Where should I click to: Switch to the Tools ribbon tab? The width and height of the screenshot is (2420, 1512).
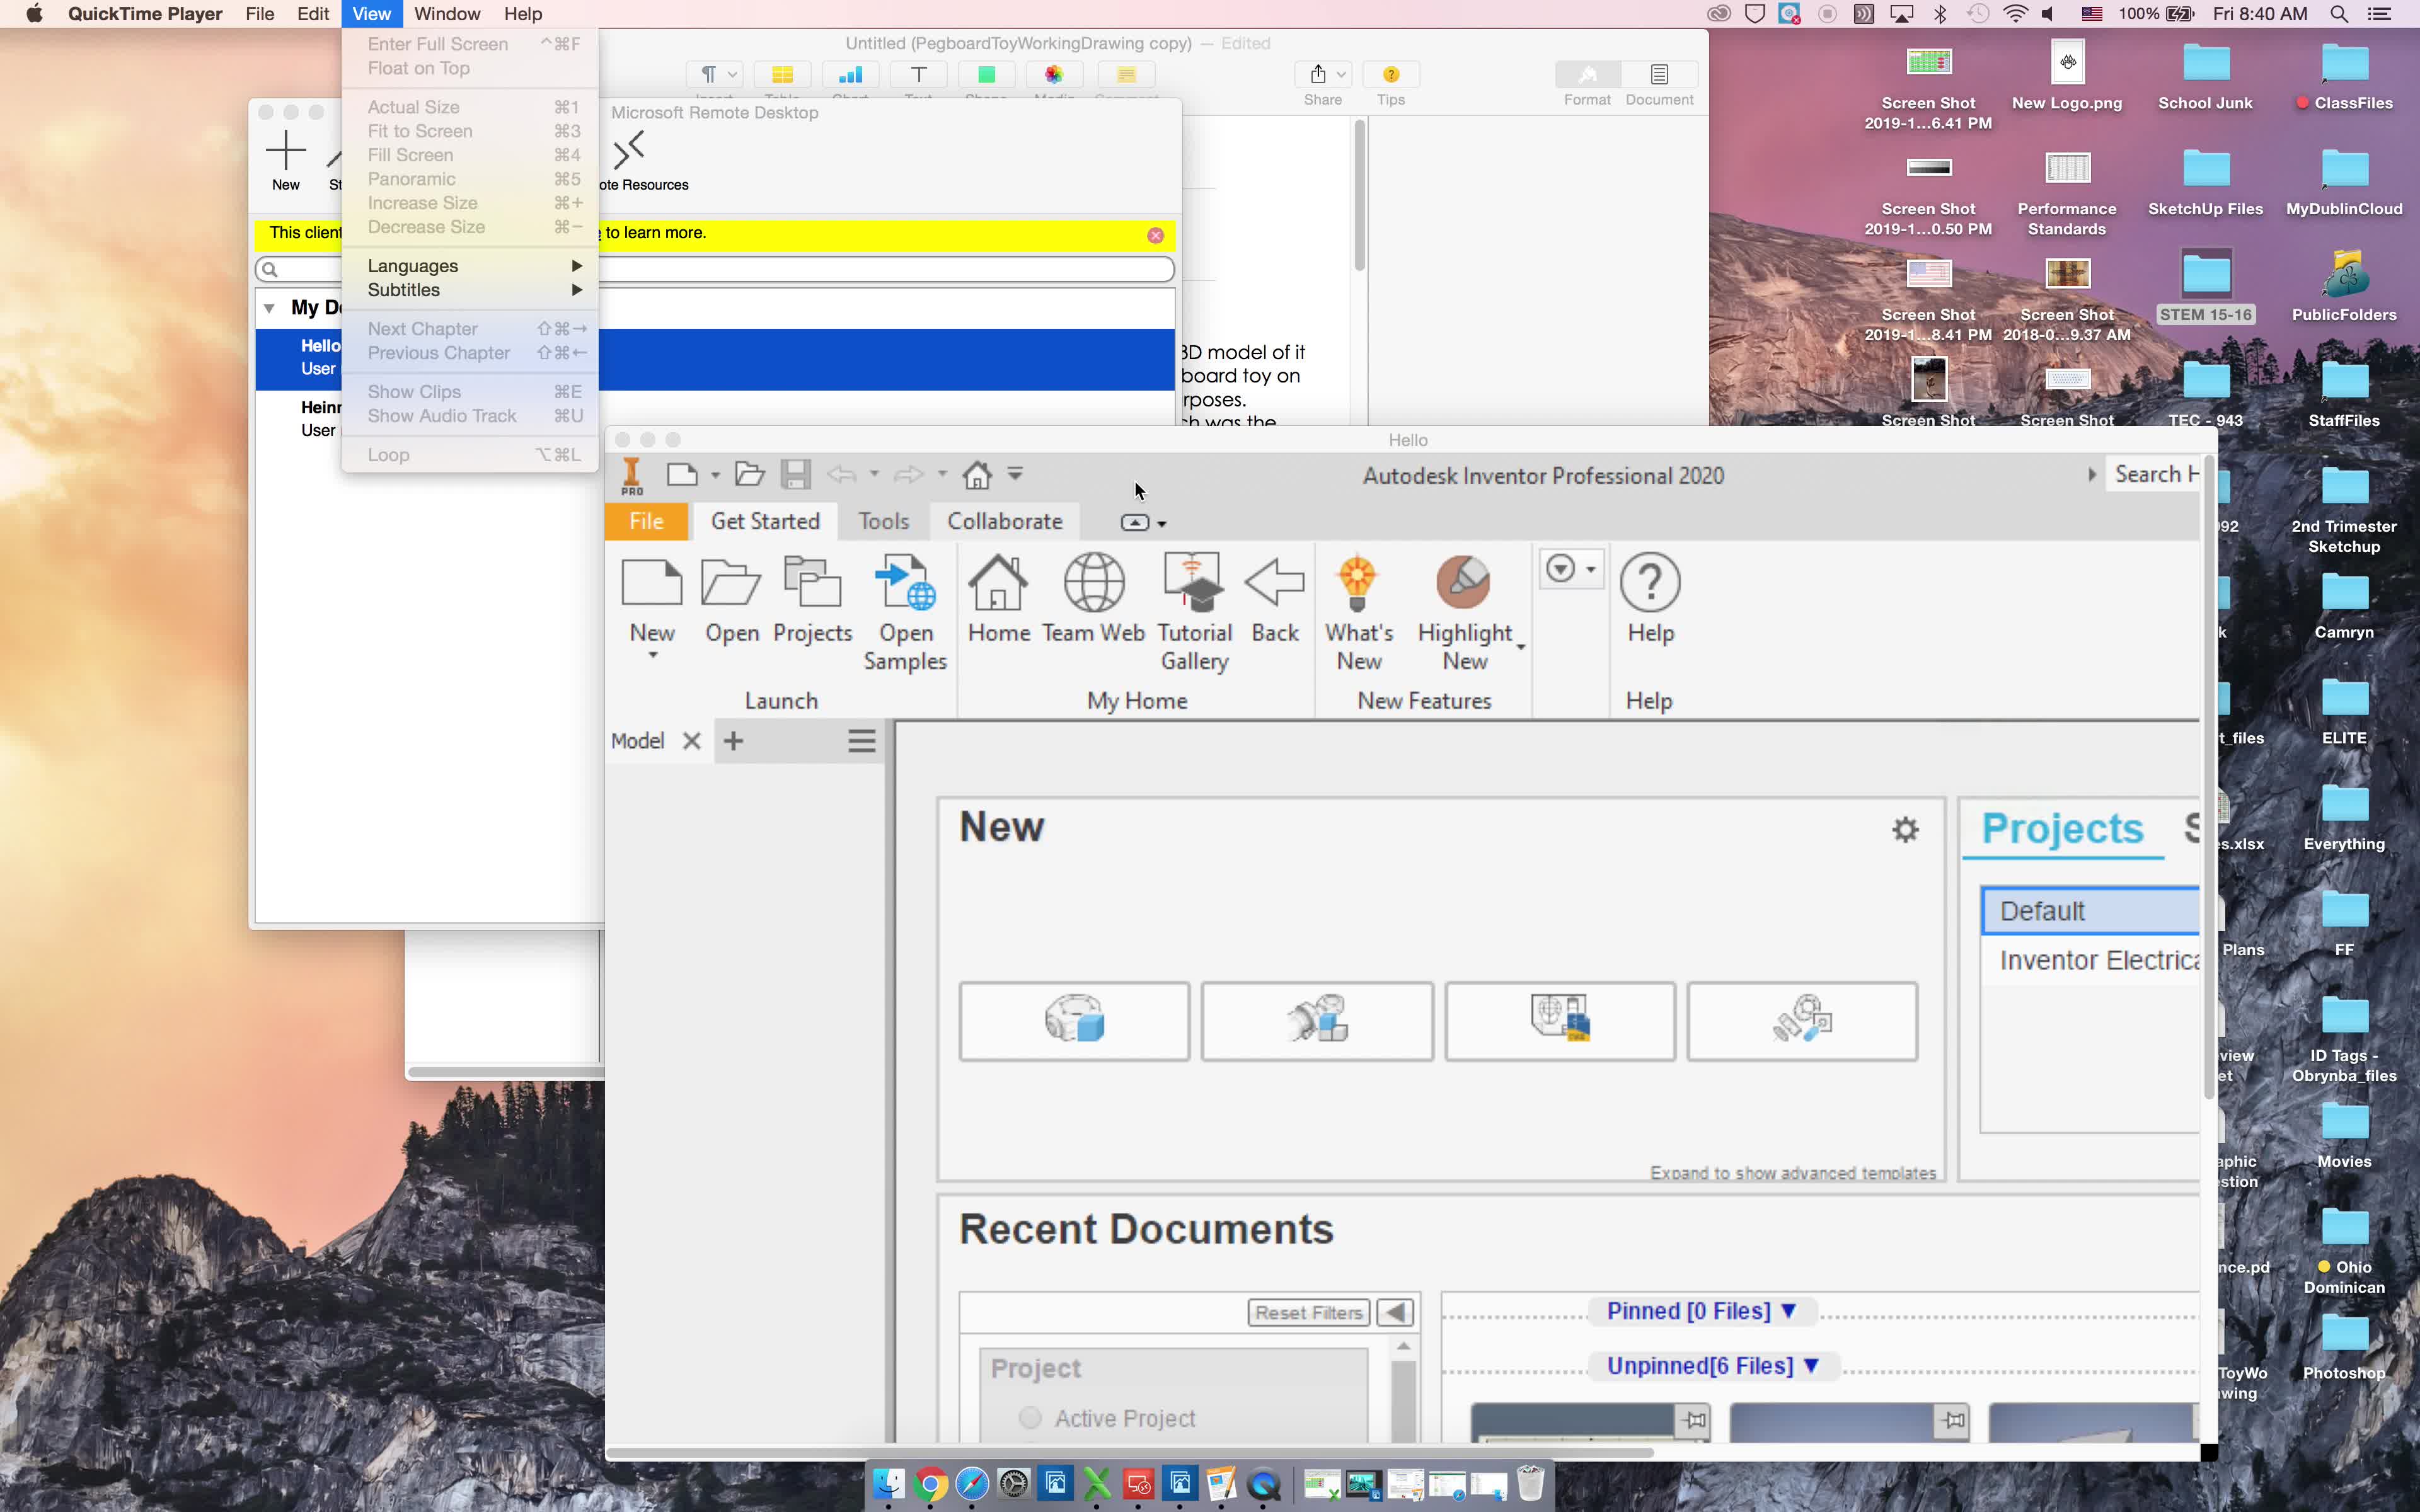(883, 521)
